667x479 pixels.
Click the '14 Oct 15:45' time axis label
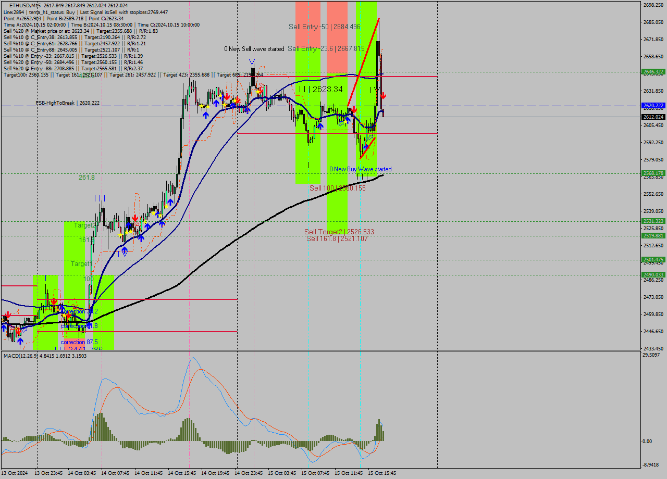point(182,473)
